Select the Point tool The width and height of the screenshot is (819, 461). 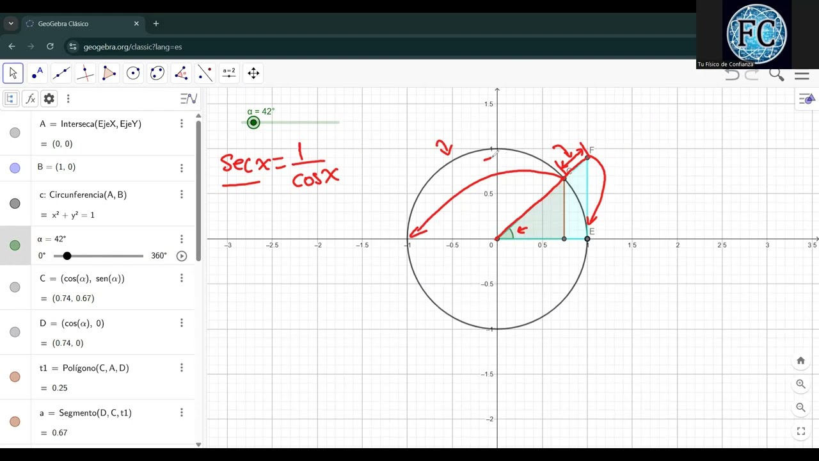tap(37, 73)
